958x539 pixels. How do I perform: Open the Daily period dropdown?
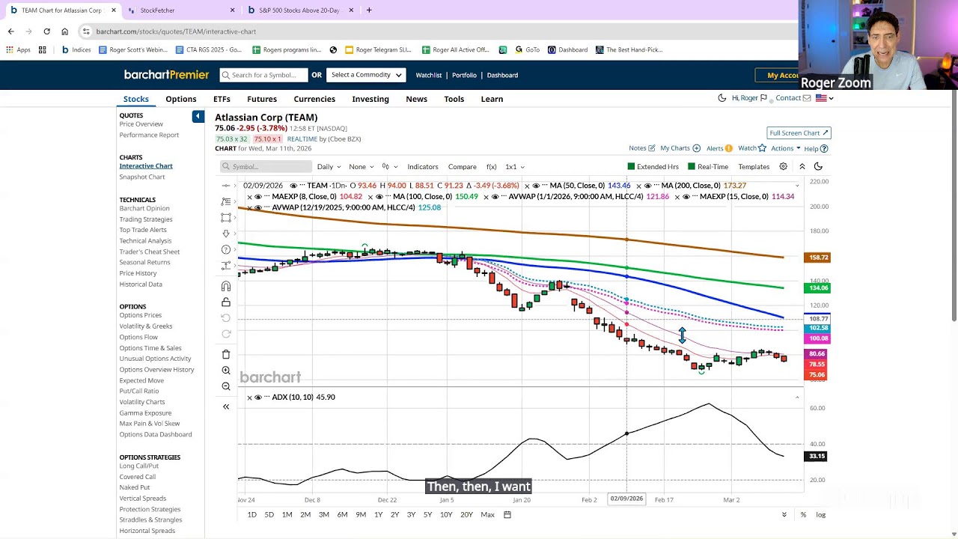click(329, 167)
